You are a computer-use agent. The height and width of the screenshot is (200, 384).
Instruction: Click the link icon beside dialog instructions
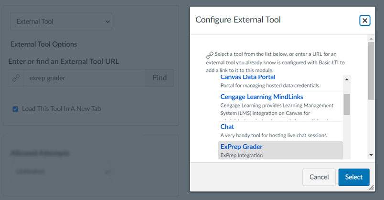point(210,55)
